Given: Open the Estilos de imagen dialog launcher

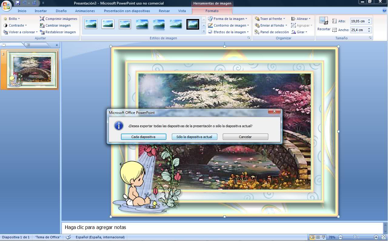Looking at the screenshot, I should [249, 38].
